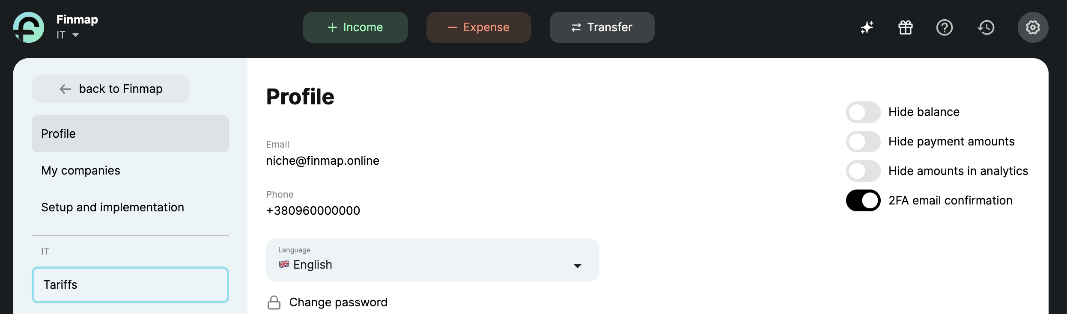Click the gift rewards icon
The image size is (1067, 314).
point(906,27)
